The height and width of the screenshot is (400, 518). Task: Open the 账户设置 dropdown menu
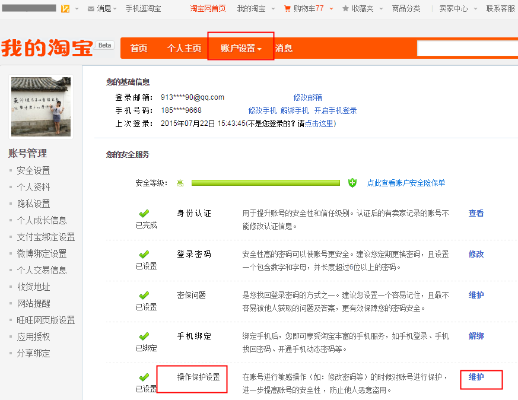click(241, 48)
